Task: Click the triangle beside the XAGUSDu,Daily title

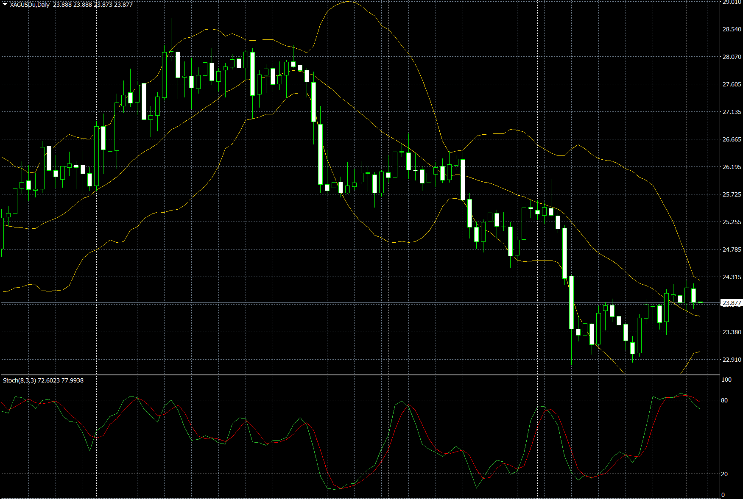Action: (5, 4)
